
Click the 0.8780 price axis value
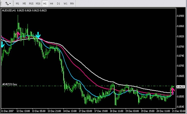click(180, 47)
